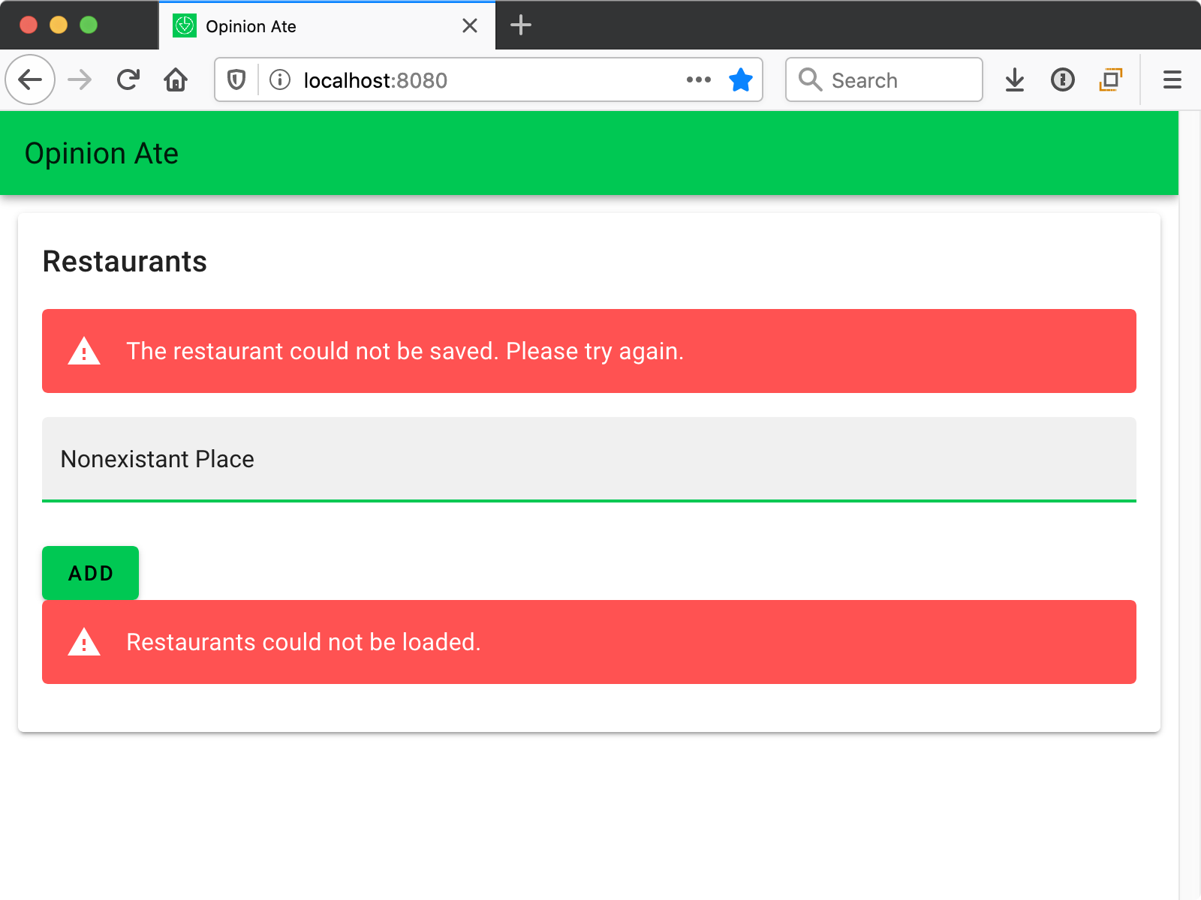Open the password manager extension icon
Viewport: 1201px width, 900px height.
(1063, 79)
